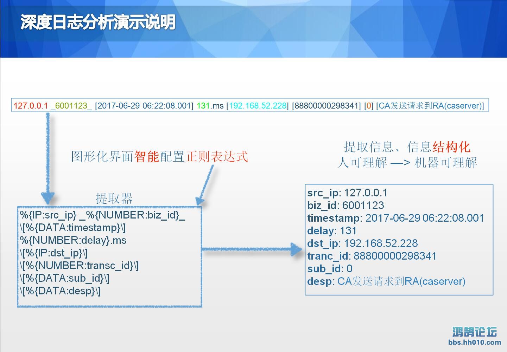Image resolution: width=507 pixels, height=352 pixels.
Task: Click result row dst_ip: 192.168.52.228
Action: (362, 243)
